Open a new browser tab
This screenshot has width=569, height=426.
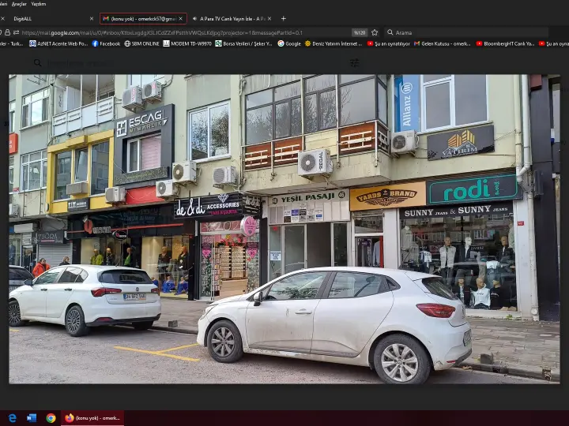click(x=284, y=18)
